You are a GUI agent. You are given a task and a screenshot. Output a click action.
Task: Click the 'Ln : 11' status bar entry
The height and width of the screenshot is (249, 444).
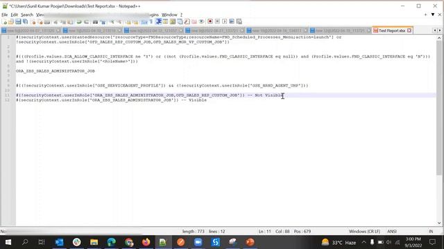point(265,232)
